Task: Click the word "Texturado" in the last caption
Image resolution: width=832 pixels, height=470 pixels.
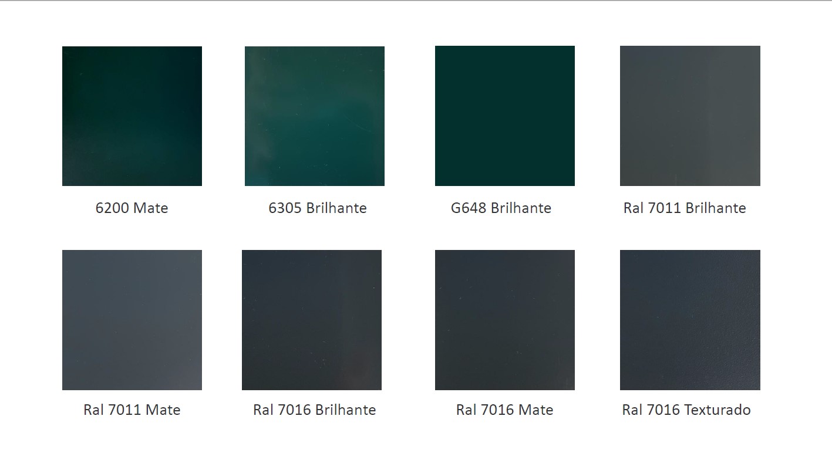Action: pyautogui.click(x=717, y=410)
